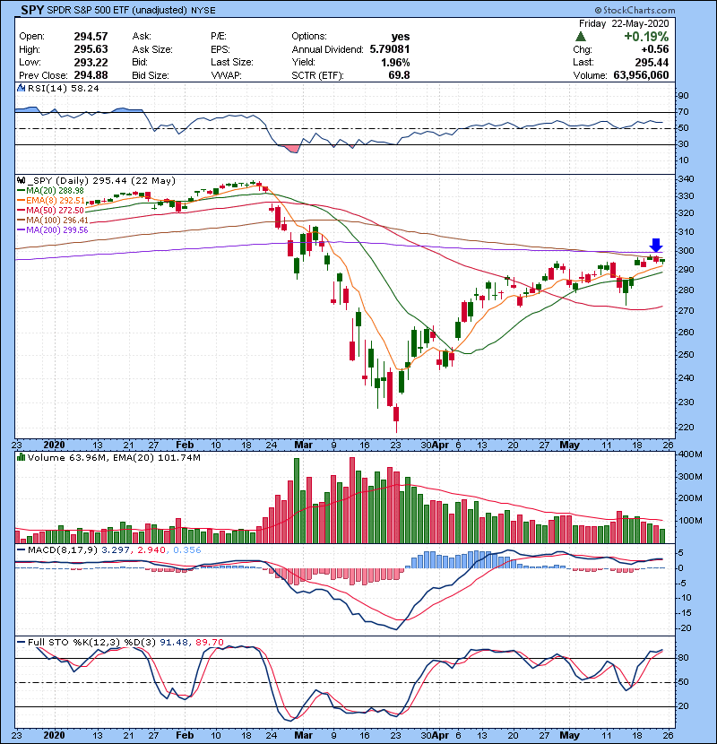Click the latest candlestick on May 22
The height and width of the screenshot is (744, 717).
point(662,261)
